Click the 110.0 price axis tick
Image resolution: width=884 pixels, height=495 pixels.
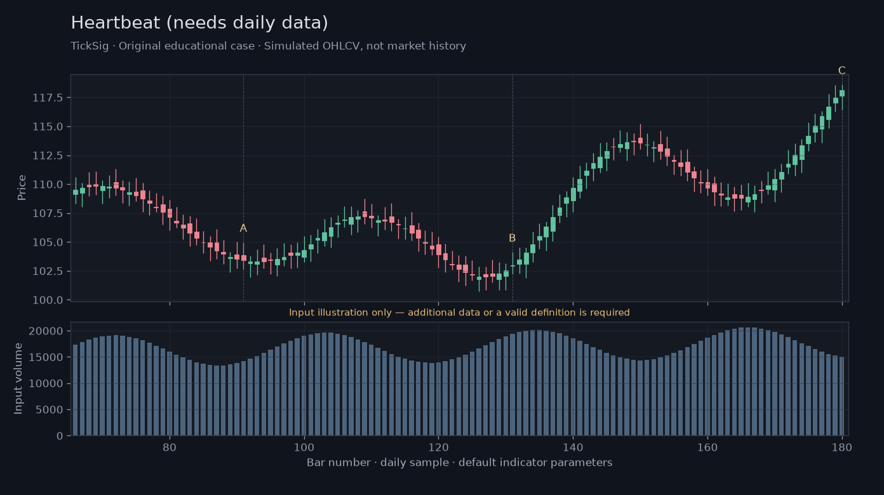[48, 185]
